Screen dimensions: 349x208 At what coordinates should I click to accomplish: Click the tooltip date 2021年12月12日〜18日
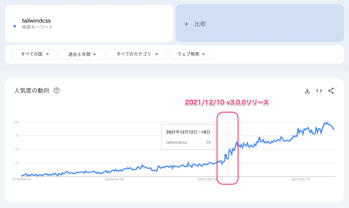188,132
